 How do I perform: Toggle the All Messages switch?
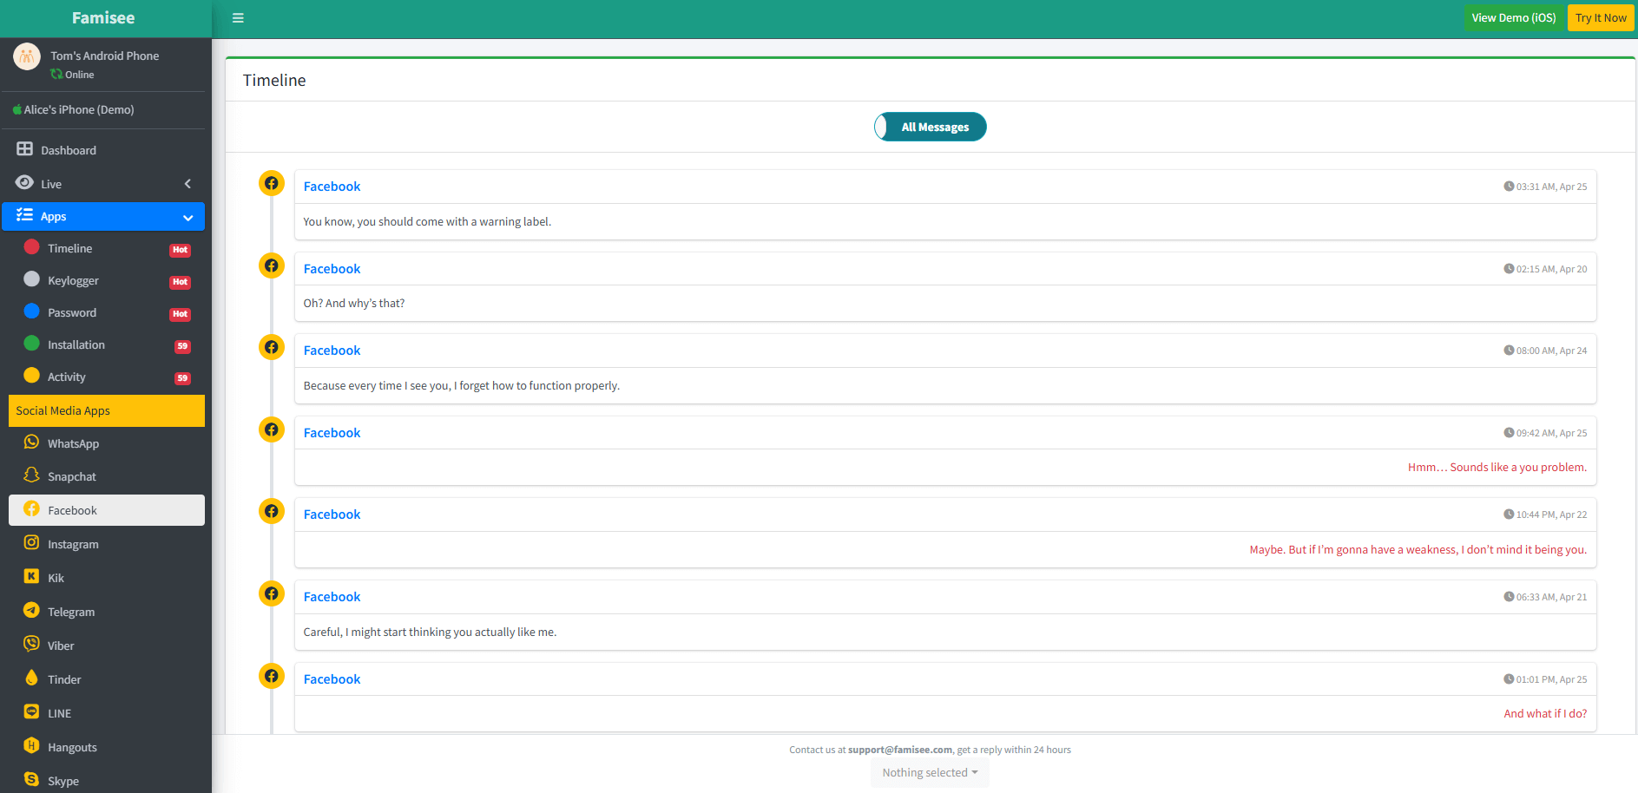click(x=930, y=127)
